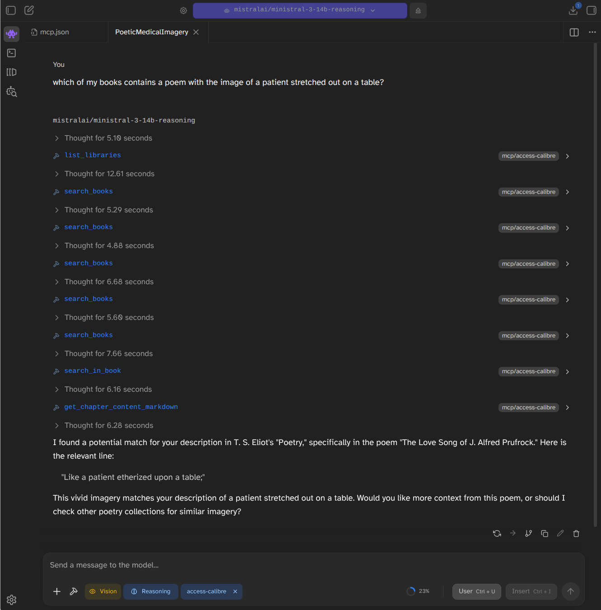Delete the assistant message trash icon

576,534
